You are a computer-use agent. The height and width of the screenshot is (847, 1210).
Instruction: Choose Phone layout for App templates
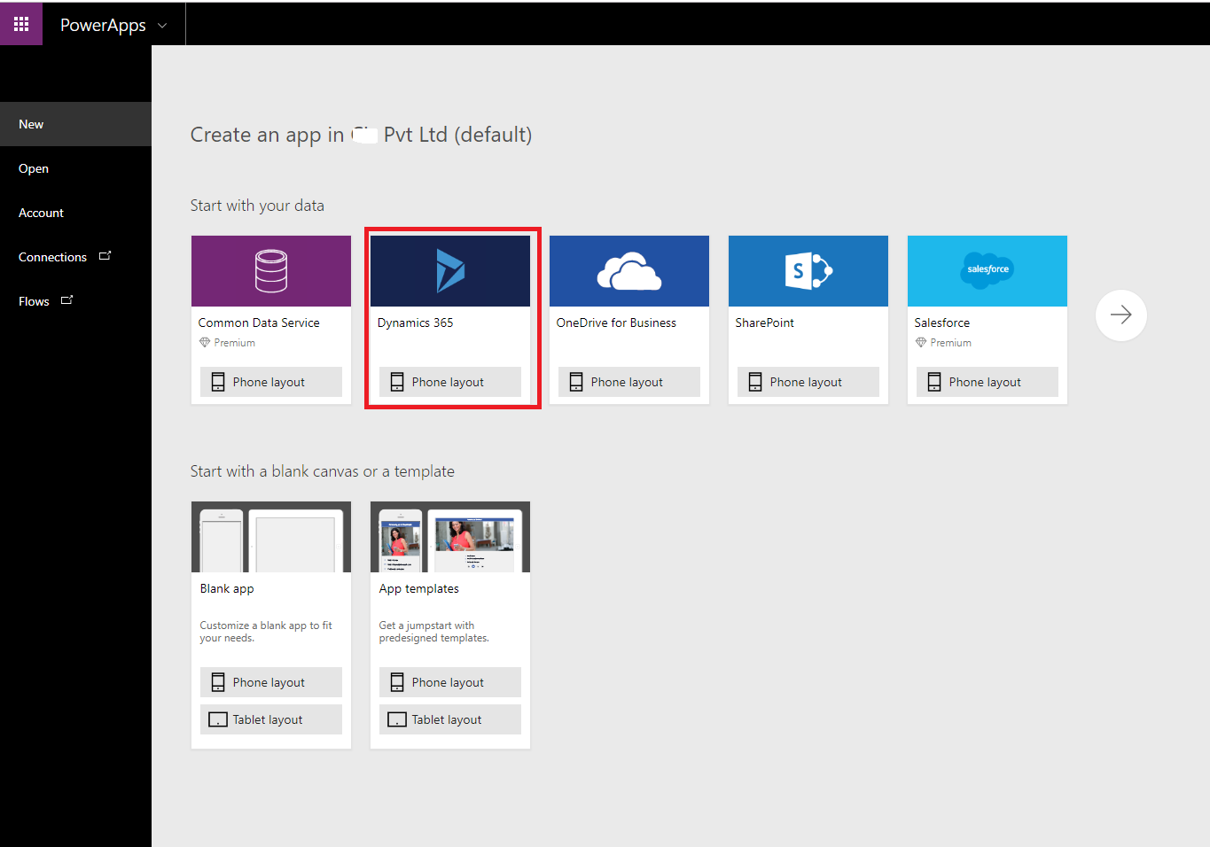(x=449, y=681)
